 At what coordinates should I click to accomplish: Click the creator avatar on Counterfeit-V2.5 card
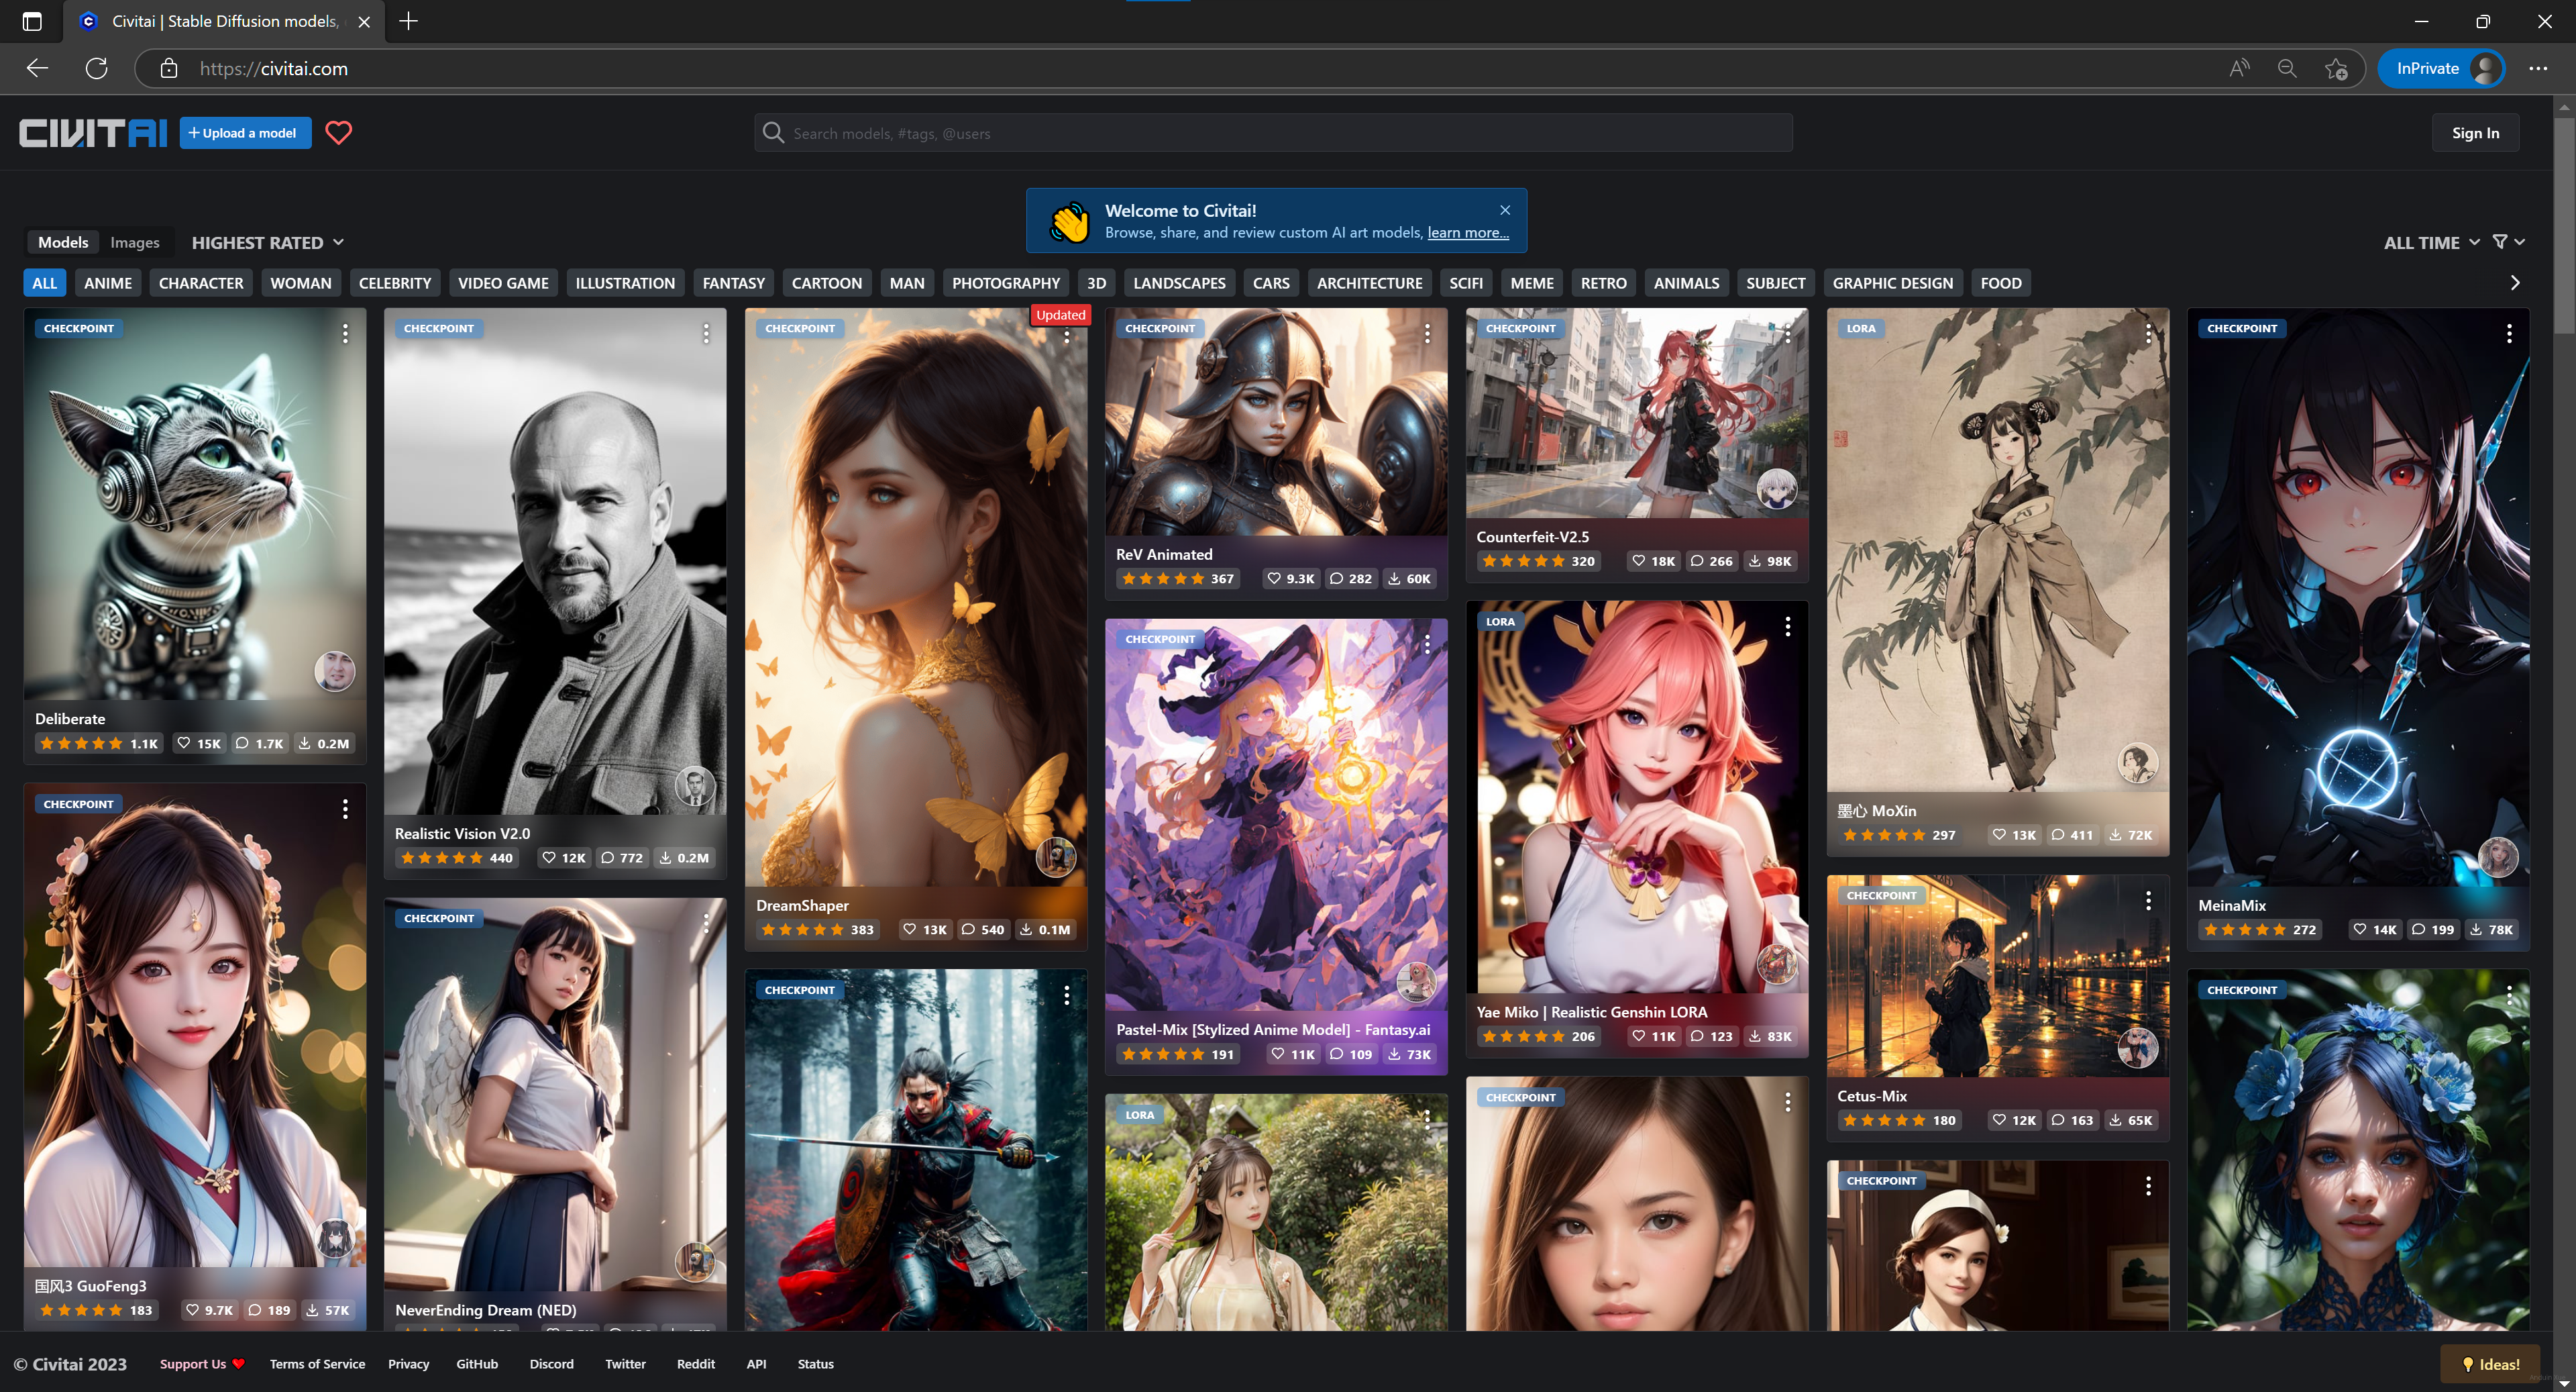tap(1776, 489)
